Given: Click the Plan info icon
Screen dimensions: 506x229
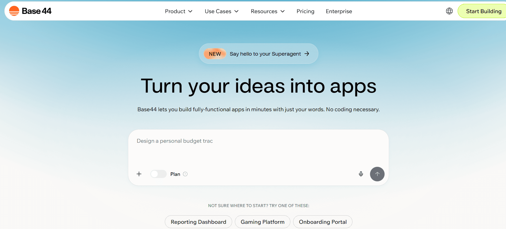Looking at the screenshot, I should coord(185,174).
